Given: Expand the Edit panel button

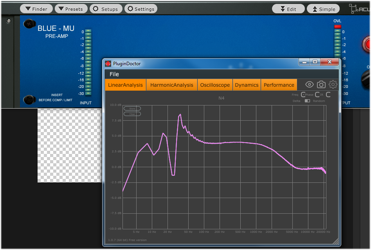Looking at the screenshot, I should tap(288, 9).
